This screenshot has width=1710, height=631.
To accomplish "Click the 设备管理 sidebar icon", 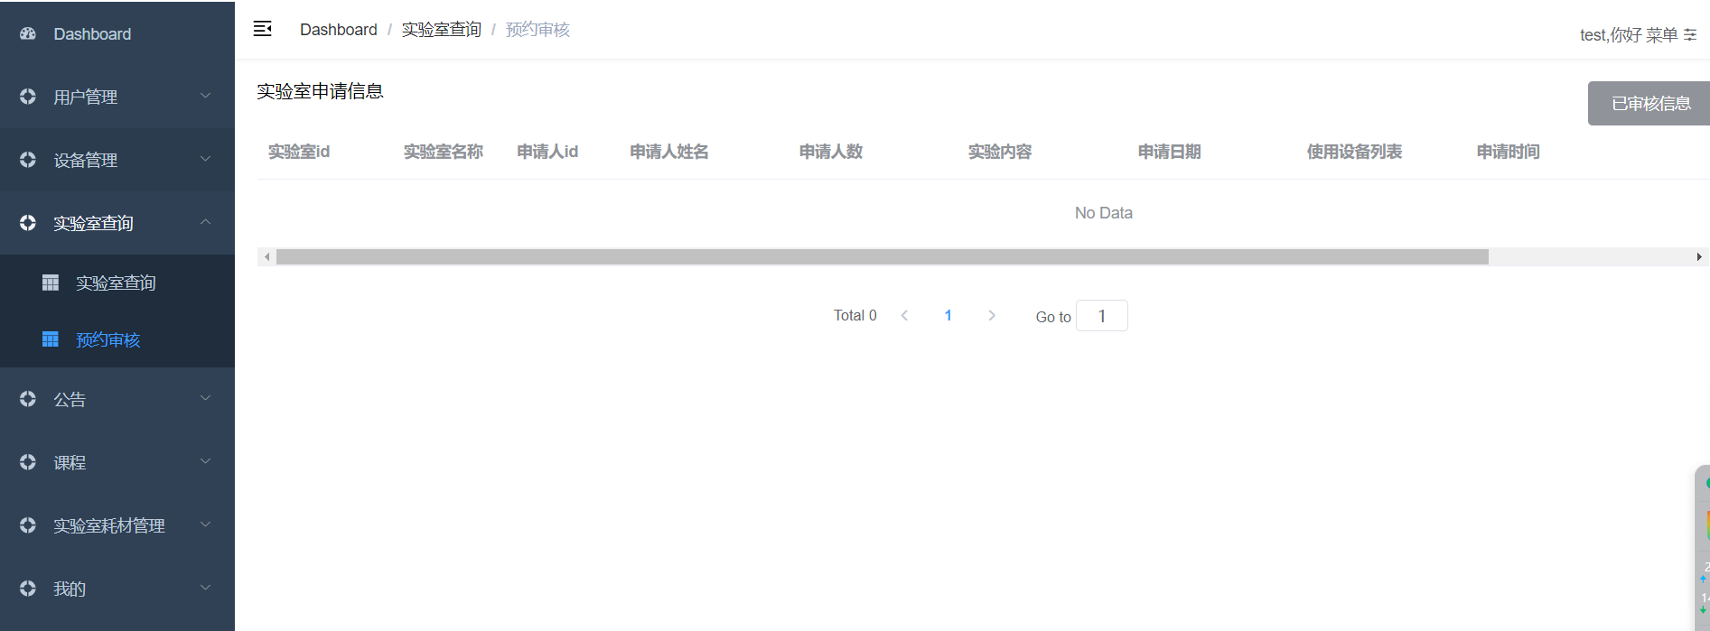I will click(x=28, y=160).
